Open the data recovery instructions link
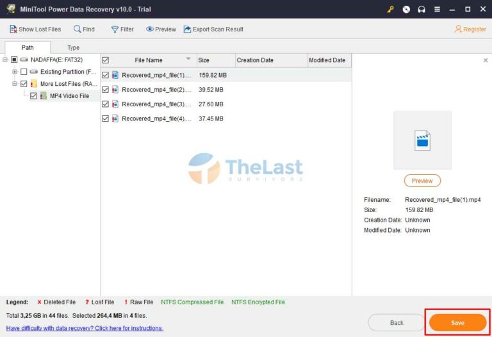 pyautogui.click(x=85, y=328)
